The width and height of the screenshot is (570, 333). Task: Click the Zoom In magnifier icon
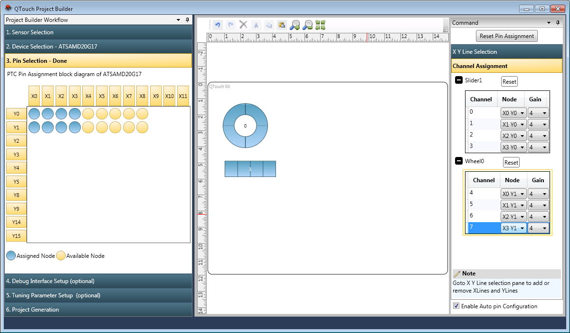(x=294, y=25)
